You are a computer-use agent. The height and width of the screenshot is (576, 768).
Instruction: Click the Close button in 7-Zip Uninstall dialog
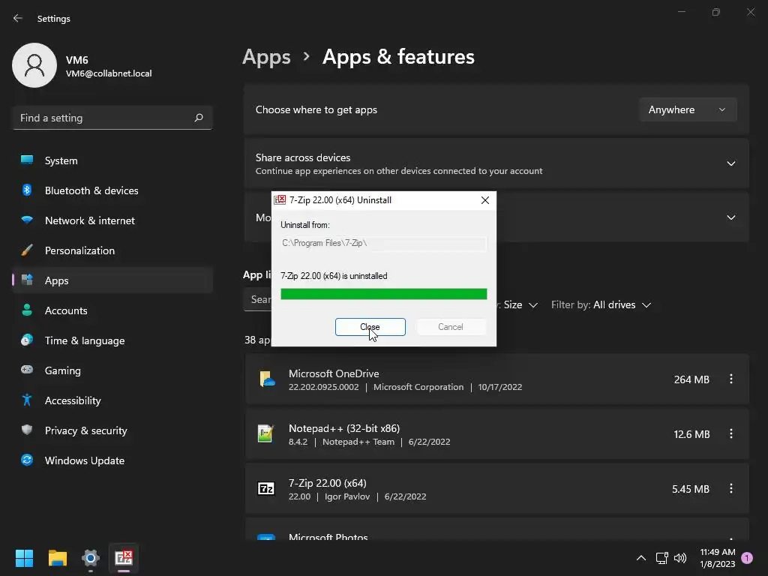(x=370, y=327)
